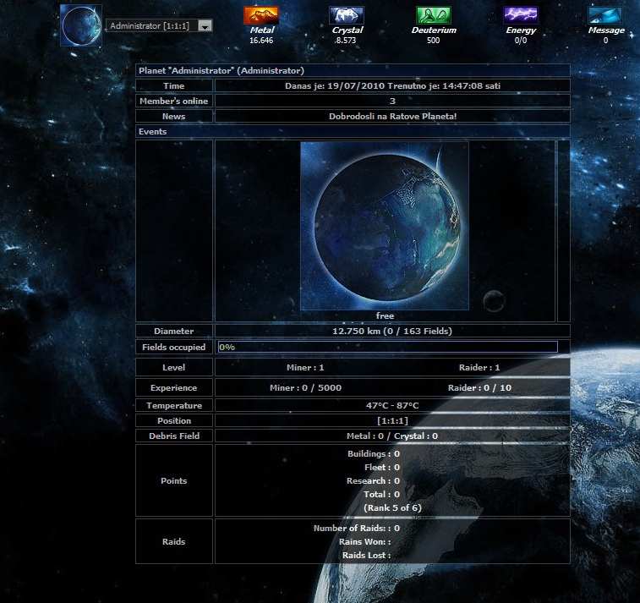Open the Message icon in top bar
This screenshot has height=603, width=640.
coord(605,15)
